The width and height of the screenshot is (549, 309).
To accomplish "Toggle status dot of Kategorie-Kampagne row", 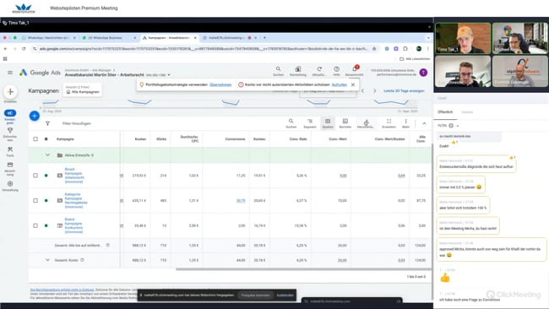I will [46, 201].
